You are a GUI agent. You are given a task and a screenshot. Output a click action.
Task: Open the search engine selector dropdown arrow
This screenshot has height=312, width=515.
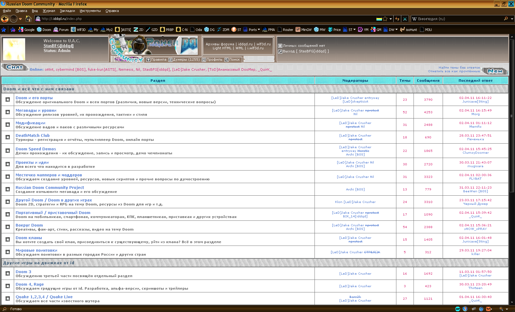point(512,19)
